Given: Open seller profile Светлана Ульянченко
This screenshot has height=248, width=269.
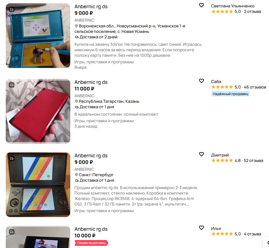Looking at the screenshot, I should [233, 6].
